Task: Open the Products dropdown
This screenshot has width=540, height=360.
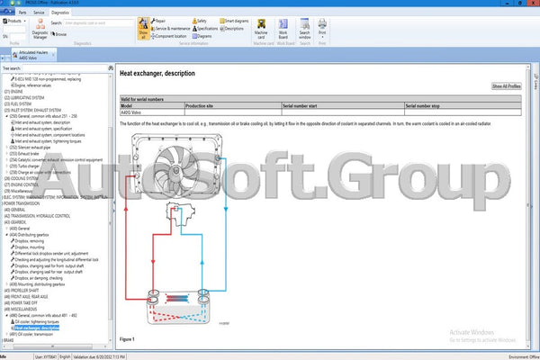Action: pos(14,21)
